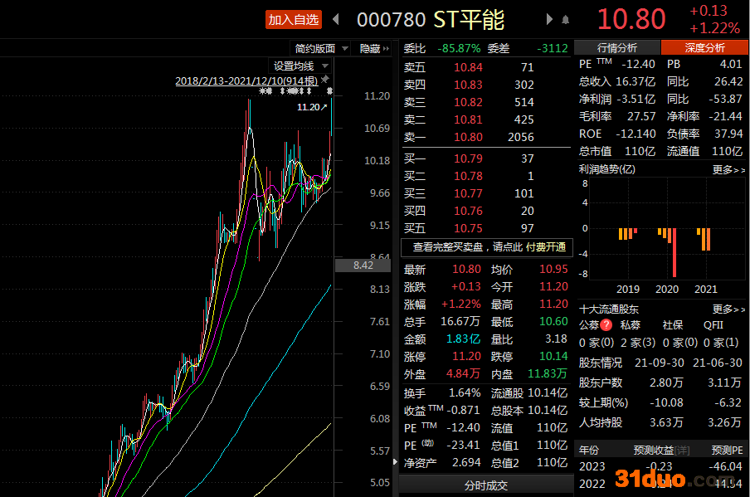Image resolution: width=750 pixels, height=497 pixels.
Task: Click the previous stock left arrow
Action: point(336,19)
